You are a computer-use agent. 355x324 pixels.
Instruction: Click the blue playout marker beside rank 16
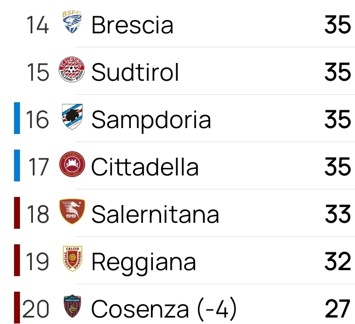[17, 118]
